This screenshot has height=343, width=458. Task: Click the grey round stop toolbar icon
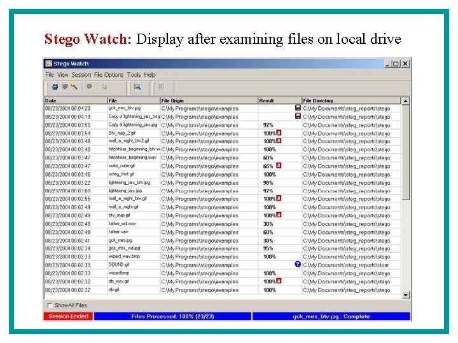click(89, 86)
